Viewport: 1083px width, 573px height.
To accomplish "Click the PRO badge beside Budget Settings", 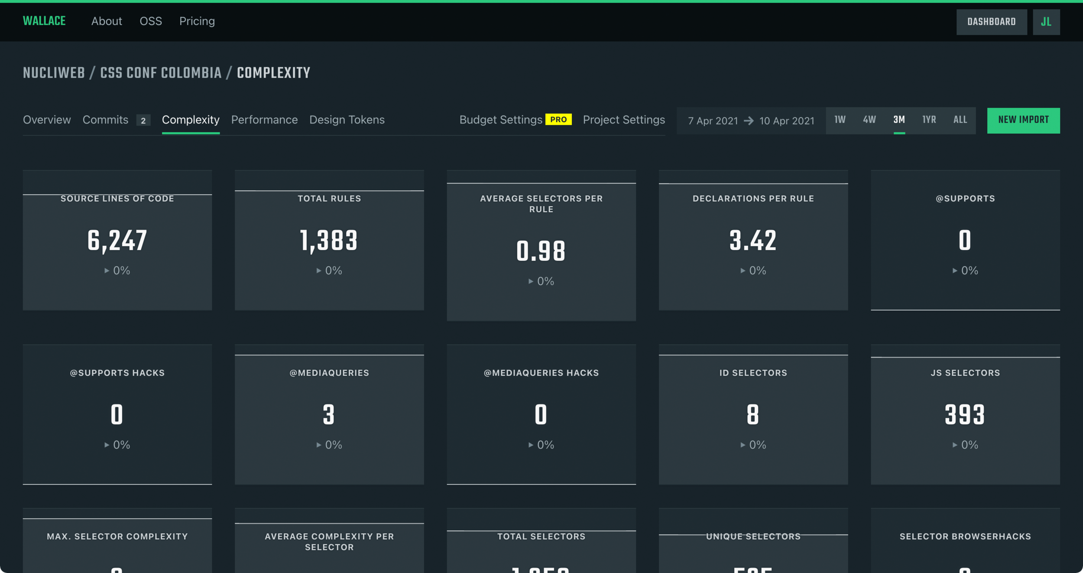I will click(x=558, y=120).
